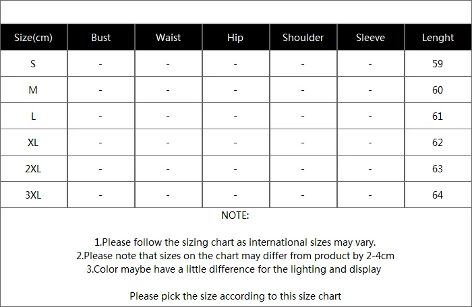472x307 pixels.
Task: Click the length value 59
Action: pyautogui.click(x=438, y=64)
